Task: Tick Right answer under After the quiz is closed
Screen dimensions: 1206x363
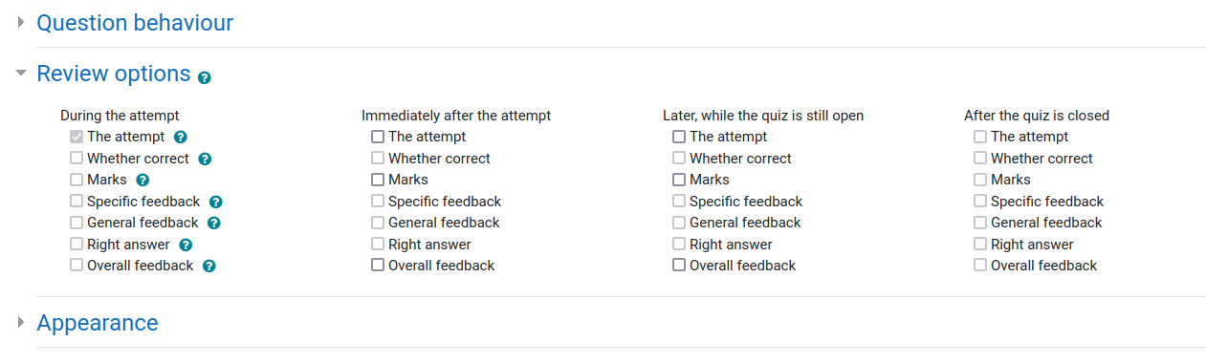Action: click(x=980, y=245)
